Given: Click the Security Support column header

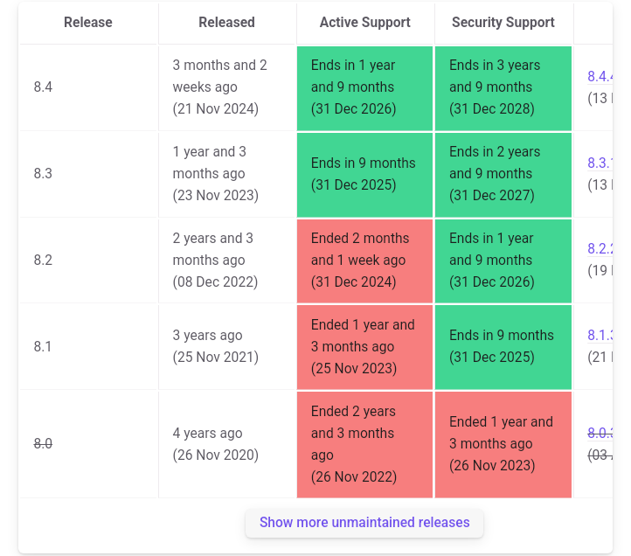Looking at the screenshot, I should tap(503, 23).
